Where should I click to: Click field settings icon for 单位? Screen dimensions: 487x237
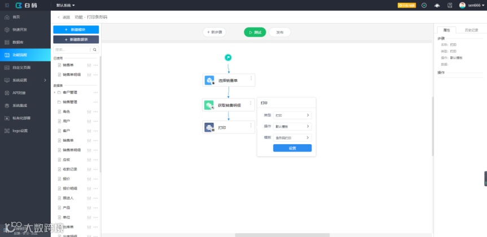coord(89,217)
